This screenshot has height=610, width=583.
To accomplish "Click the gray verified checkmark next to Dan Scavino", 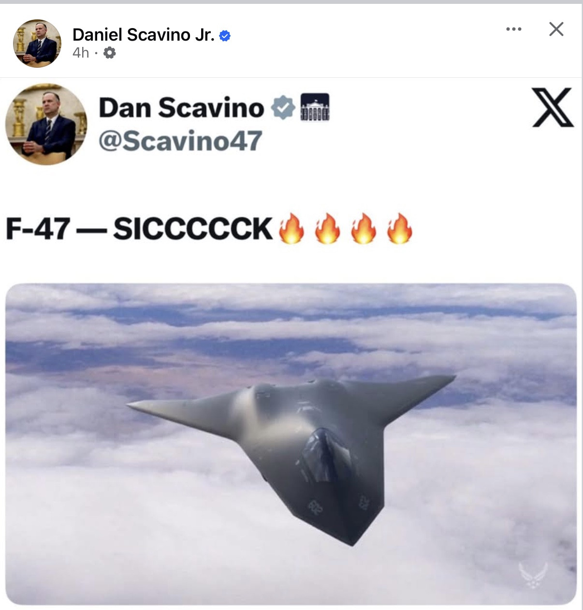I will coord(283,107).
